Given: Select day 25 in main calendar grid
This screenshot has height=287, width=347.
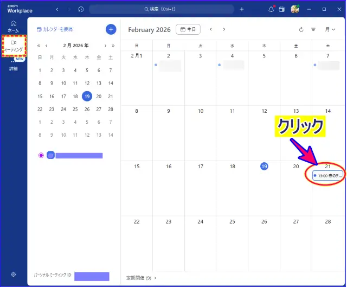Looking at the screenshot, I should (x=232, y=222).
